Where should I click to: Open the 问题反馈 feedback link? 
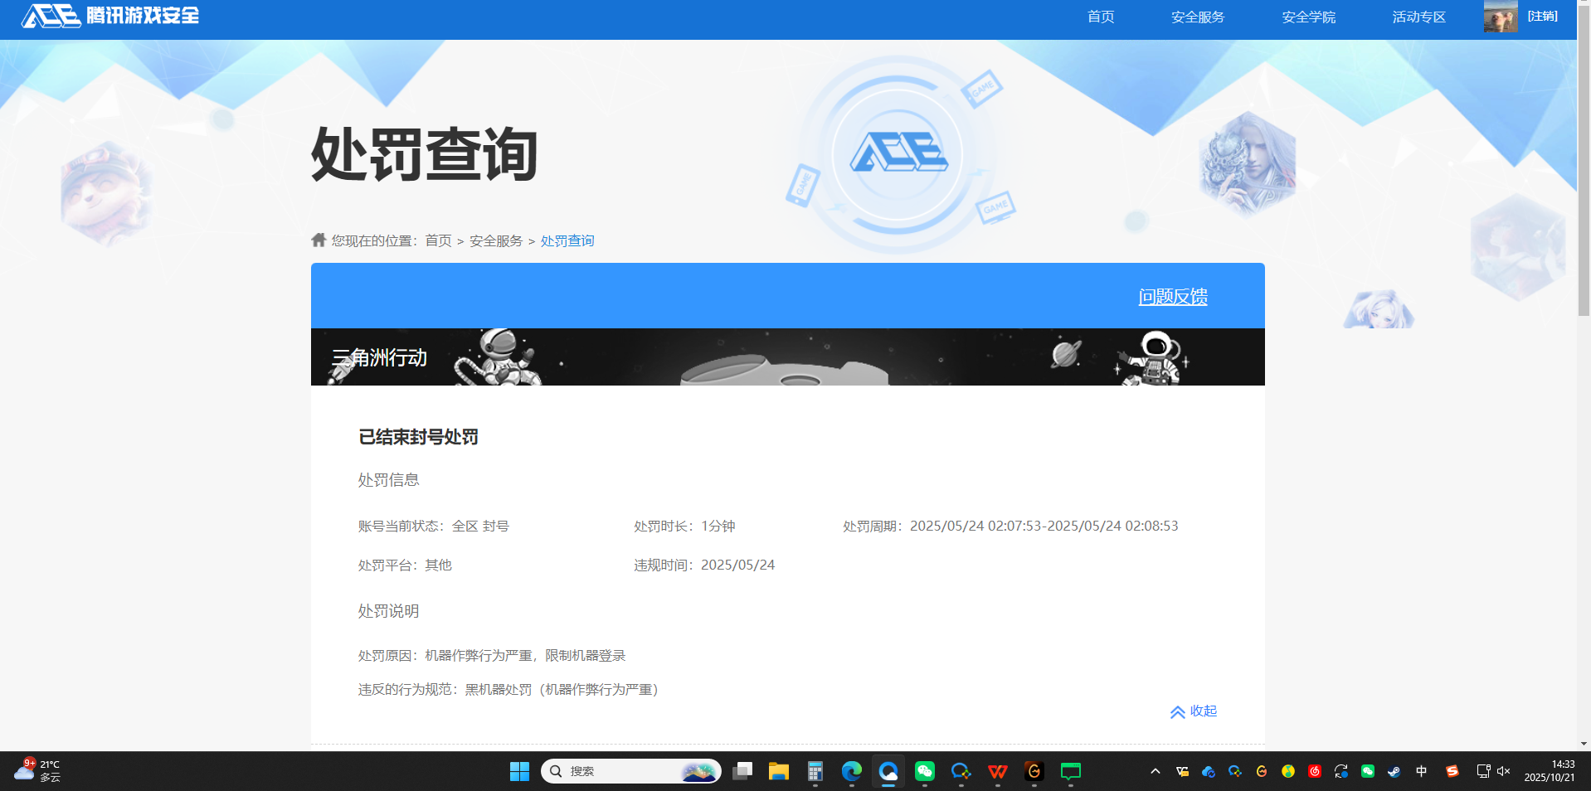[1171, 296]
